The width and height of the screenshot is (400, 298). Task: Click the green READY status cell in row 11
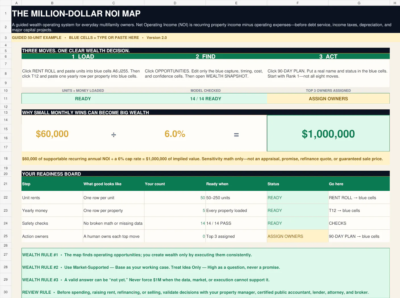click(x=83, y=99)
